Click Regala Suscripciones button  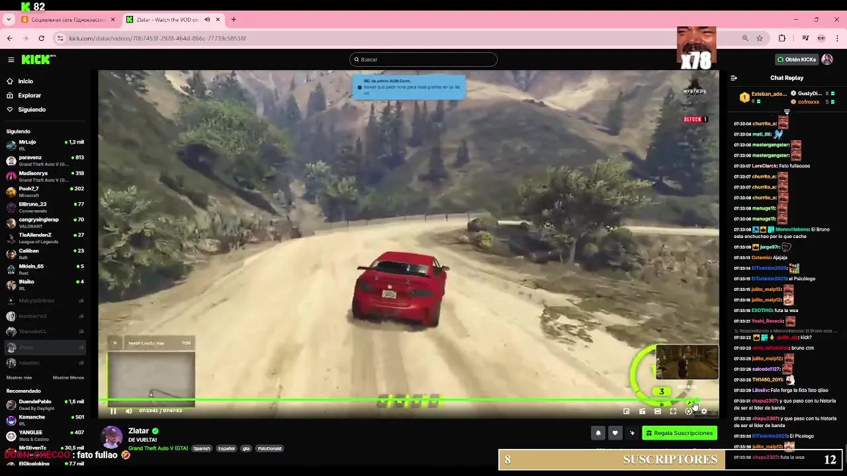coord(680,433)
